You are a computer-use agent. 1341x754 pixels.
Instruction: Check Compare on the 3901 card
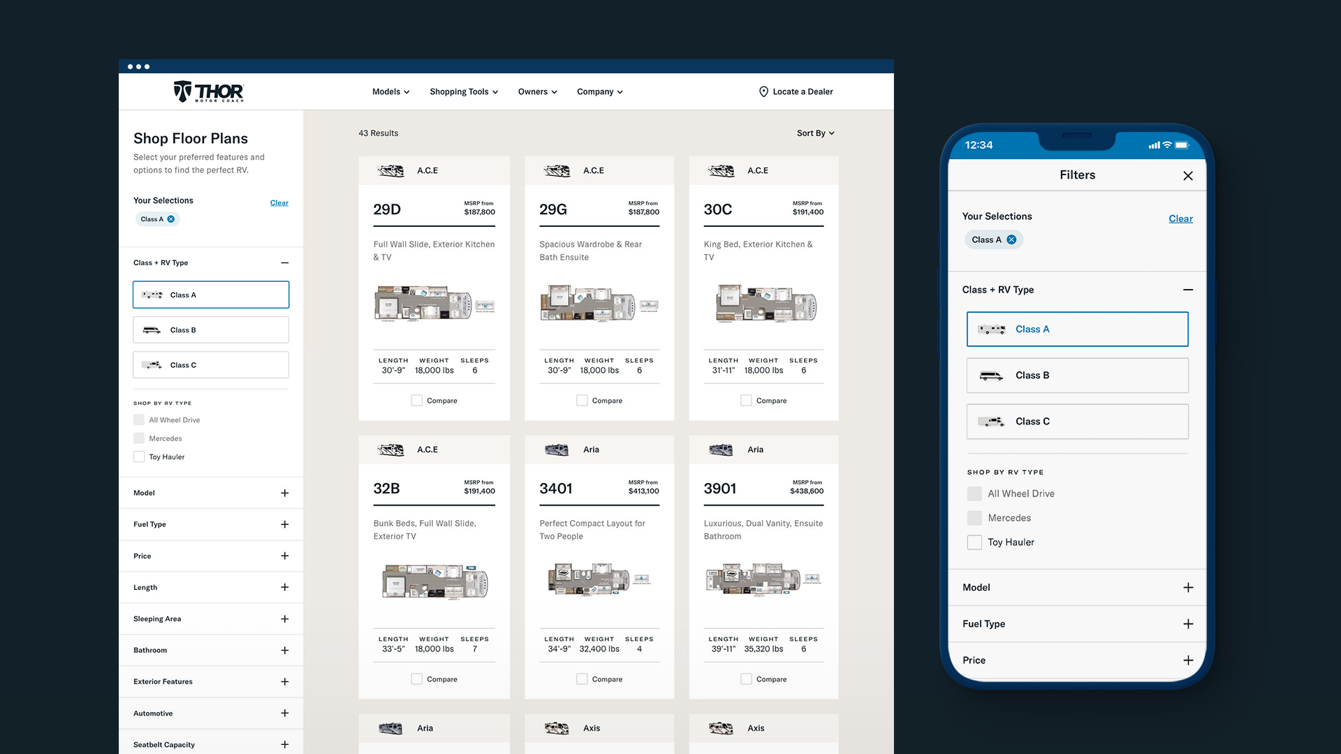click(x=746, y=679)
